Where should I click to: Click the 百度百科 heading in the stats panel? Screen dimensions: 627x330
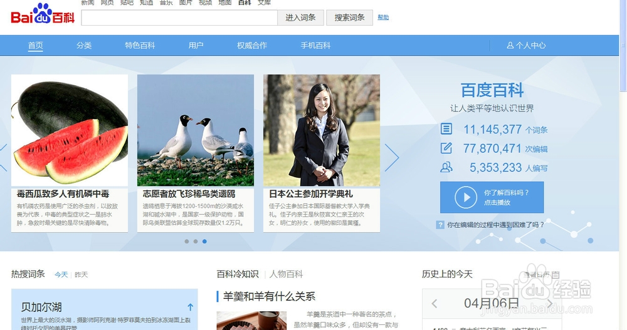492,90
